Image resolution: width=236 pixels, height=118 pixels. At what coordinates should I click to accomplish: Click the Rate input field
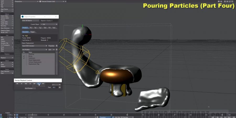coord(54,87)
